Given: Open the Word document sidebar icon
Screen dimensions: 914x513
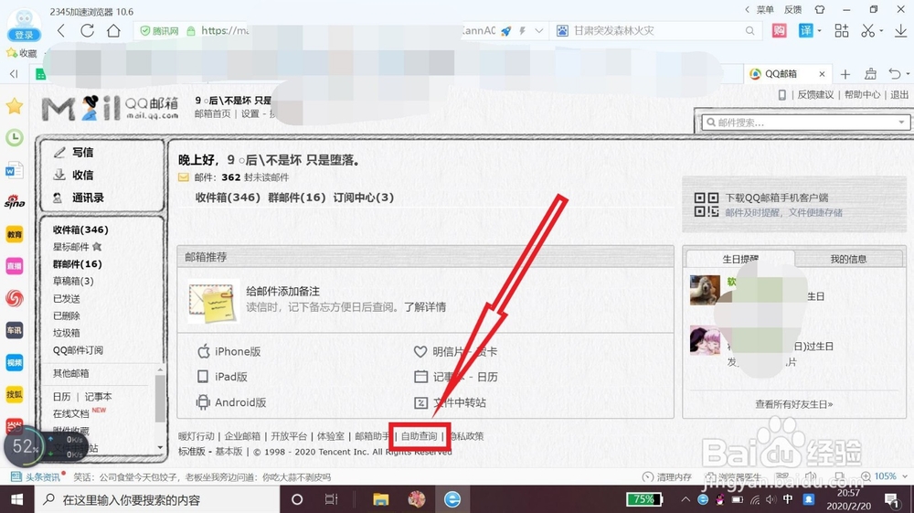Looking at the screenshot, I should click(15, 170).
